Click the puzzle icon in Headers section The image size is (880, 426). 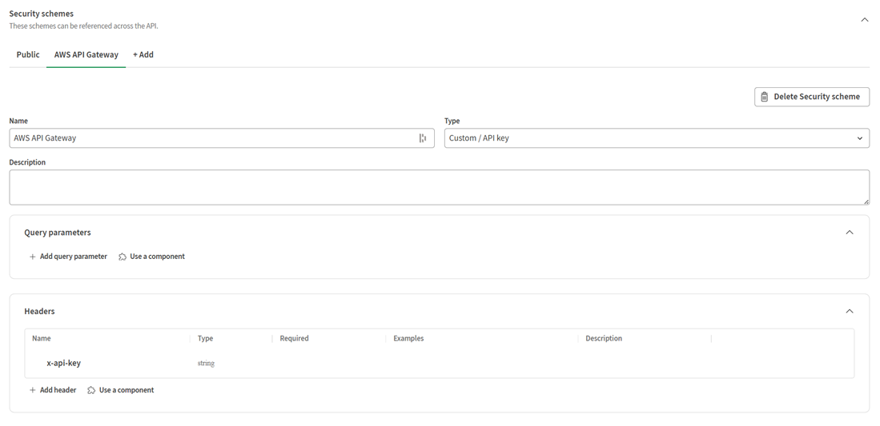point(91,390)
